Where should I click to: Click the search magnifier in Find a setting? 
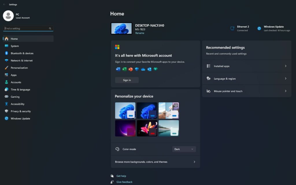[50, 28]
